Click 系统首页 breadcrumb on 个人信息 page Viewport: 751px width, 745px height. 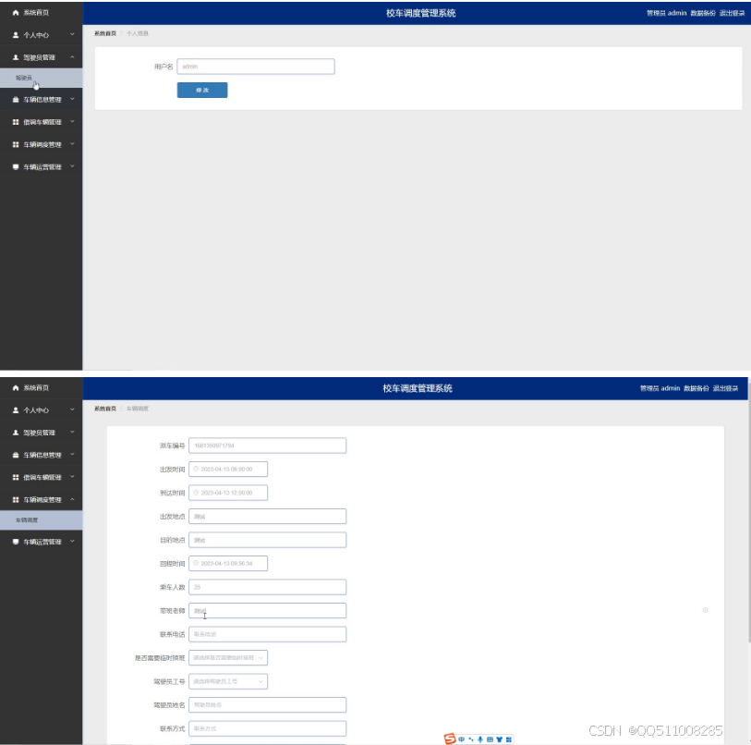tap(105, 33)
